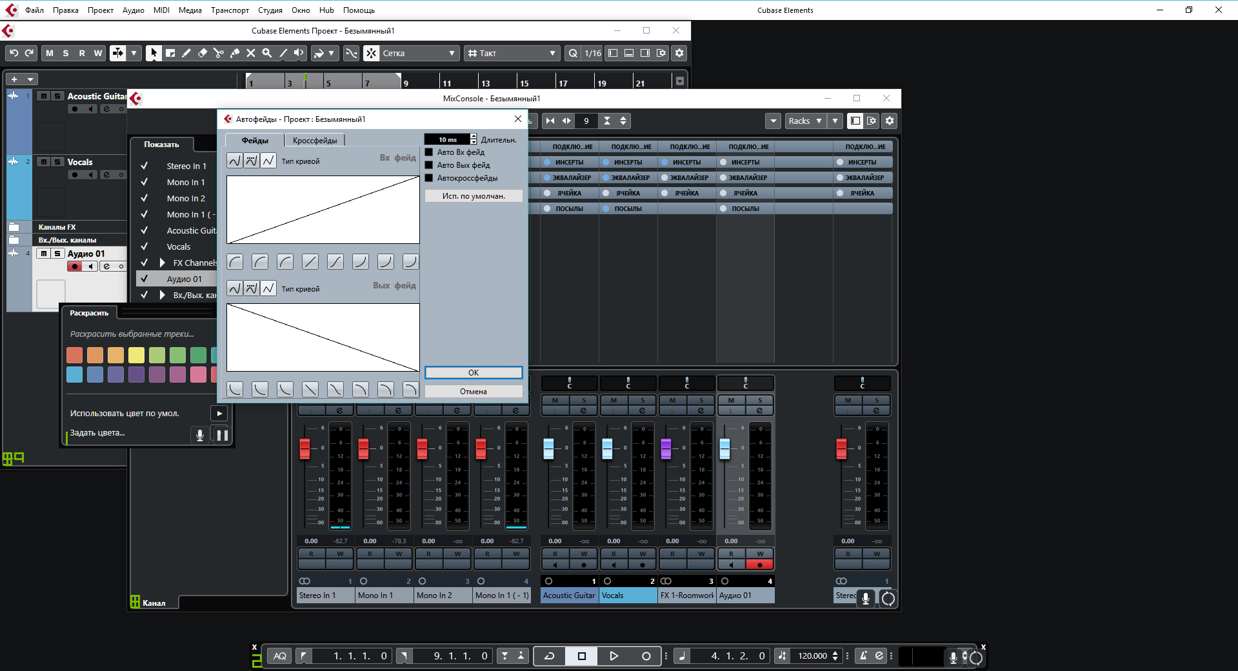
Task: Select the Zoom magnifier tool
Action: [x=266, y=54]
